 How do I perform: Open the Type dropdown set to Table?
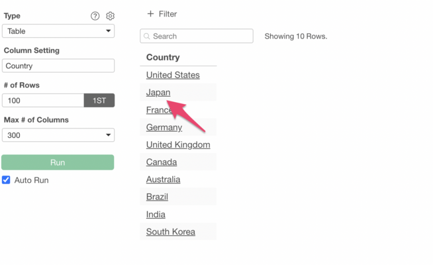point(58,31)
